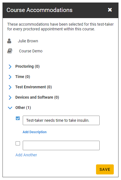Click the person icon beside Julie Brown
121x180 pixels.
(9, 41)
